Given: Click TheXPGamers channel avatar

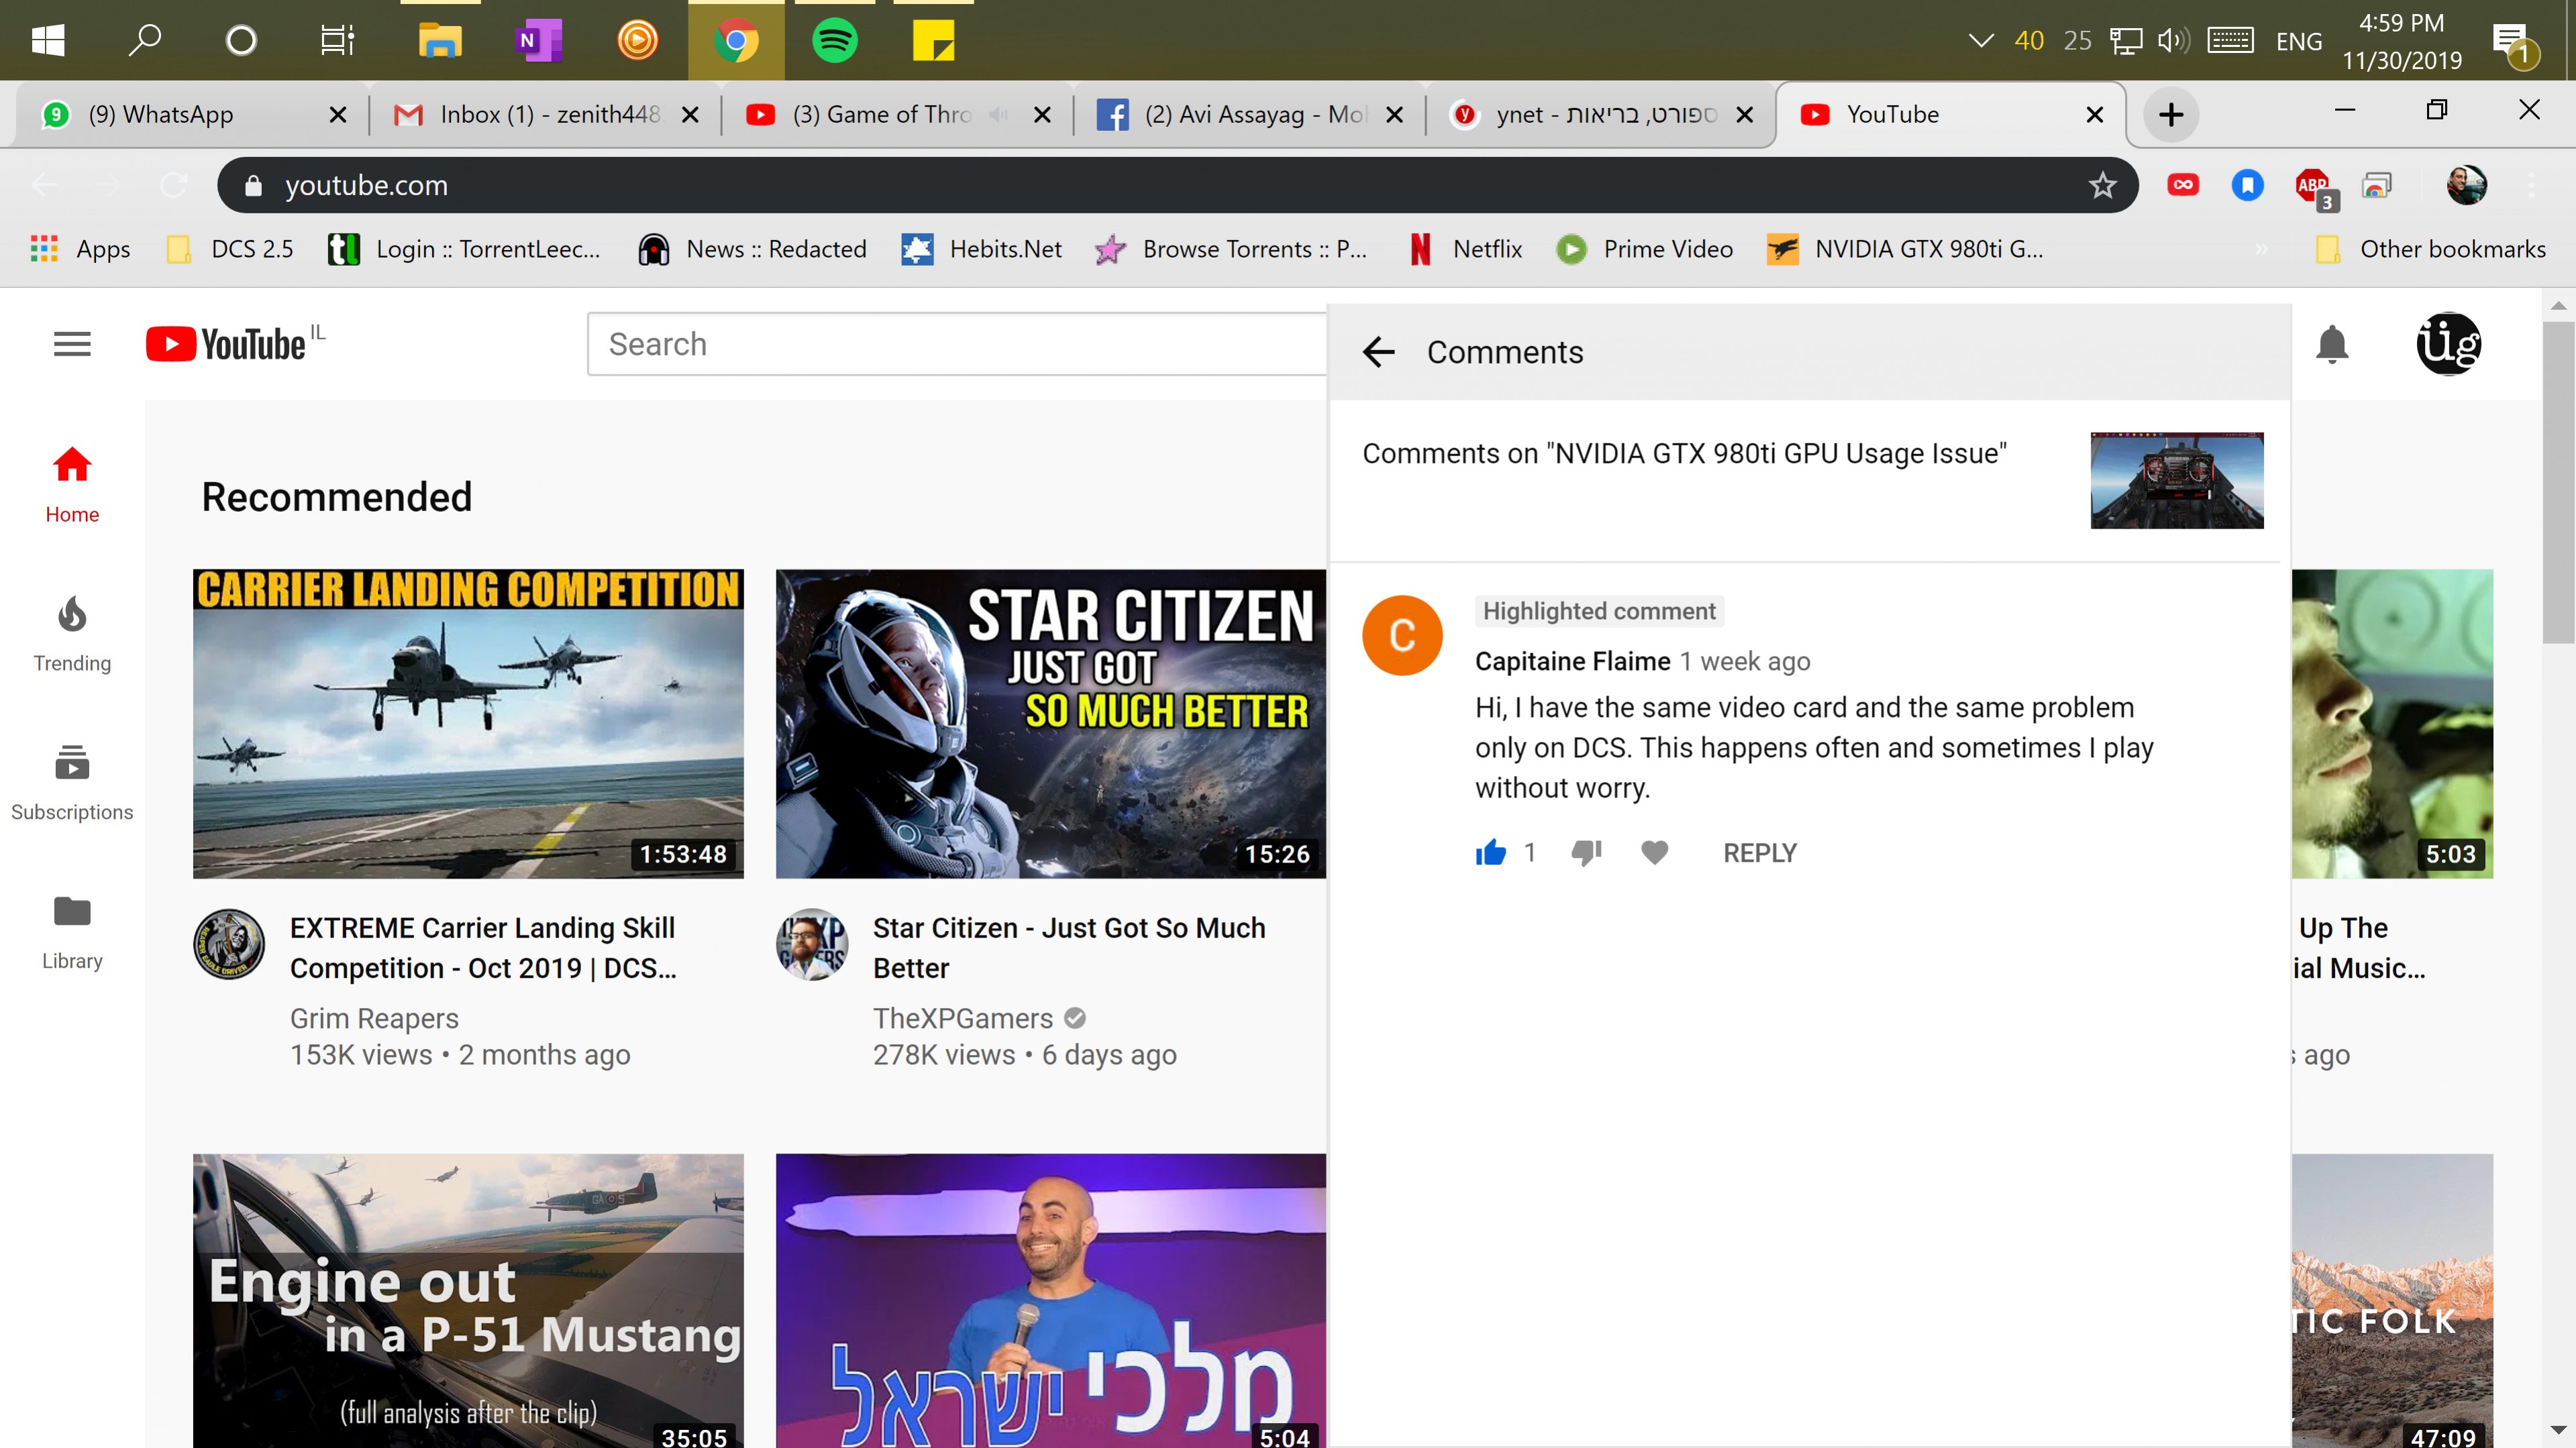Looking at the screenshot, I should [812, 944].
